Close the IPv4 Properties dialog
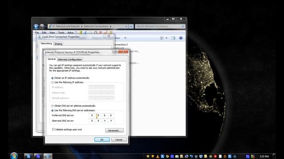The image size is (284, 159). pyautogui.click(x=123, y=52)
